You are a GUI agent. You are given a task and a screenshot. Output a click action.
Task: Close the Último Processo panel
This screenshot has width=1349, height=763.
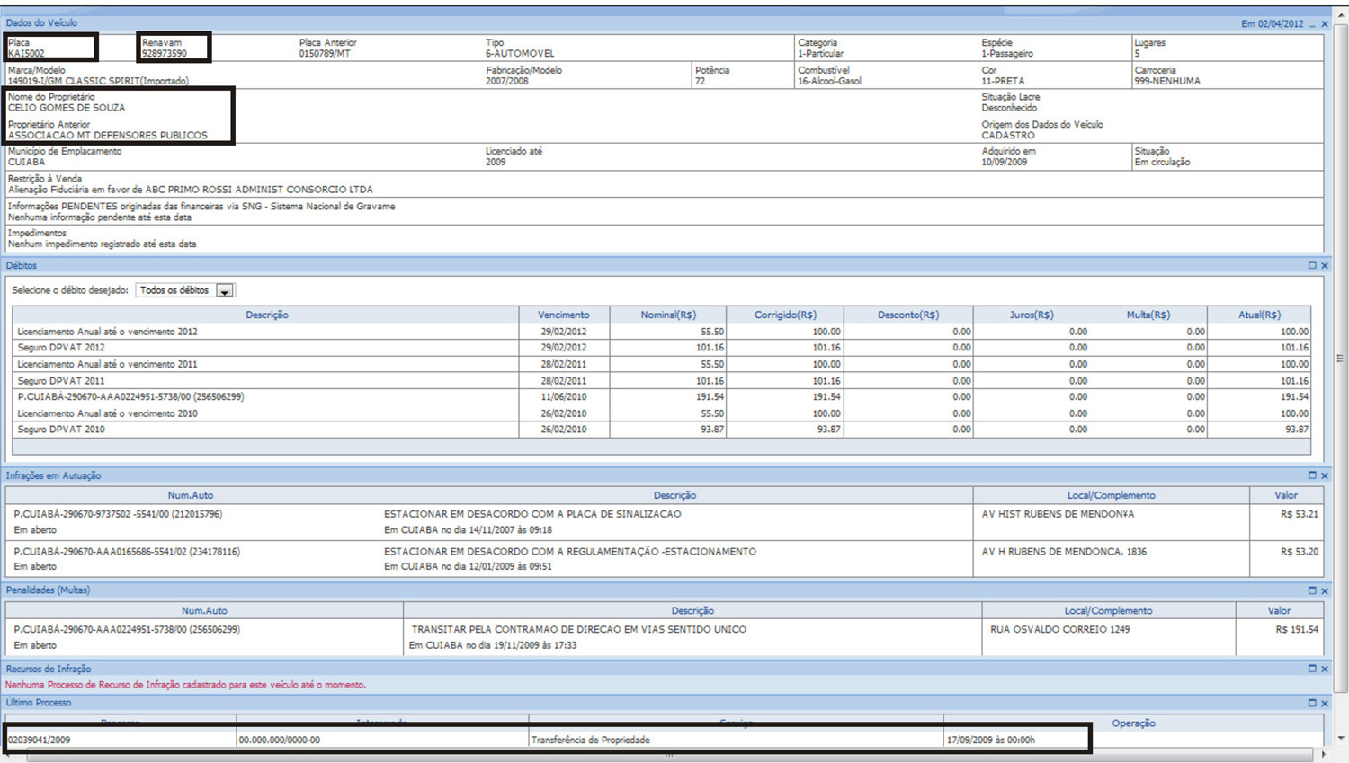coord(1325,703)
